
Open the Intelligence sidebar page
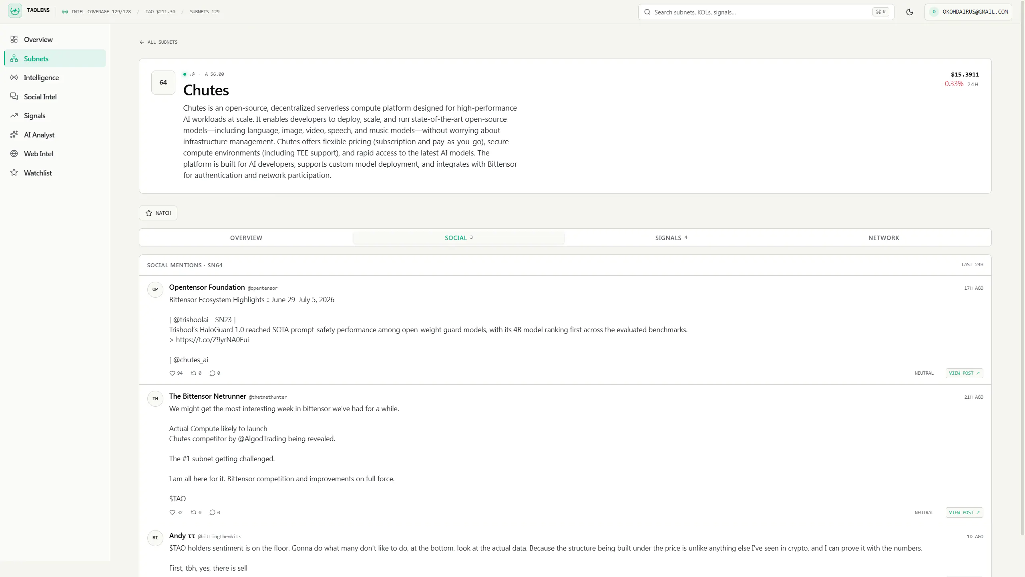pos(55,77)
